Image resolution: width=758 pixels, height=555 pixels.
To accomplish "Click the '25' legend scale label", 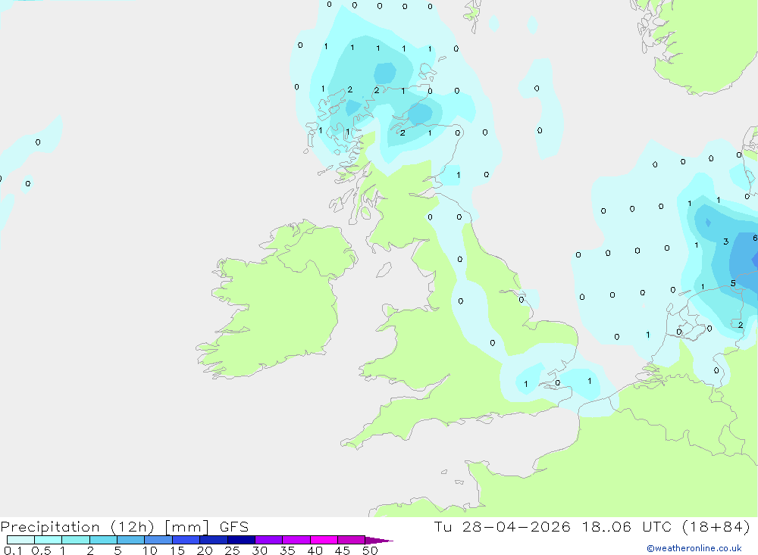I will 232,550.
